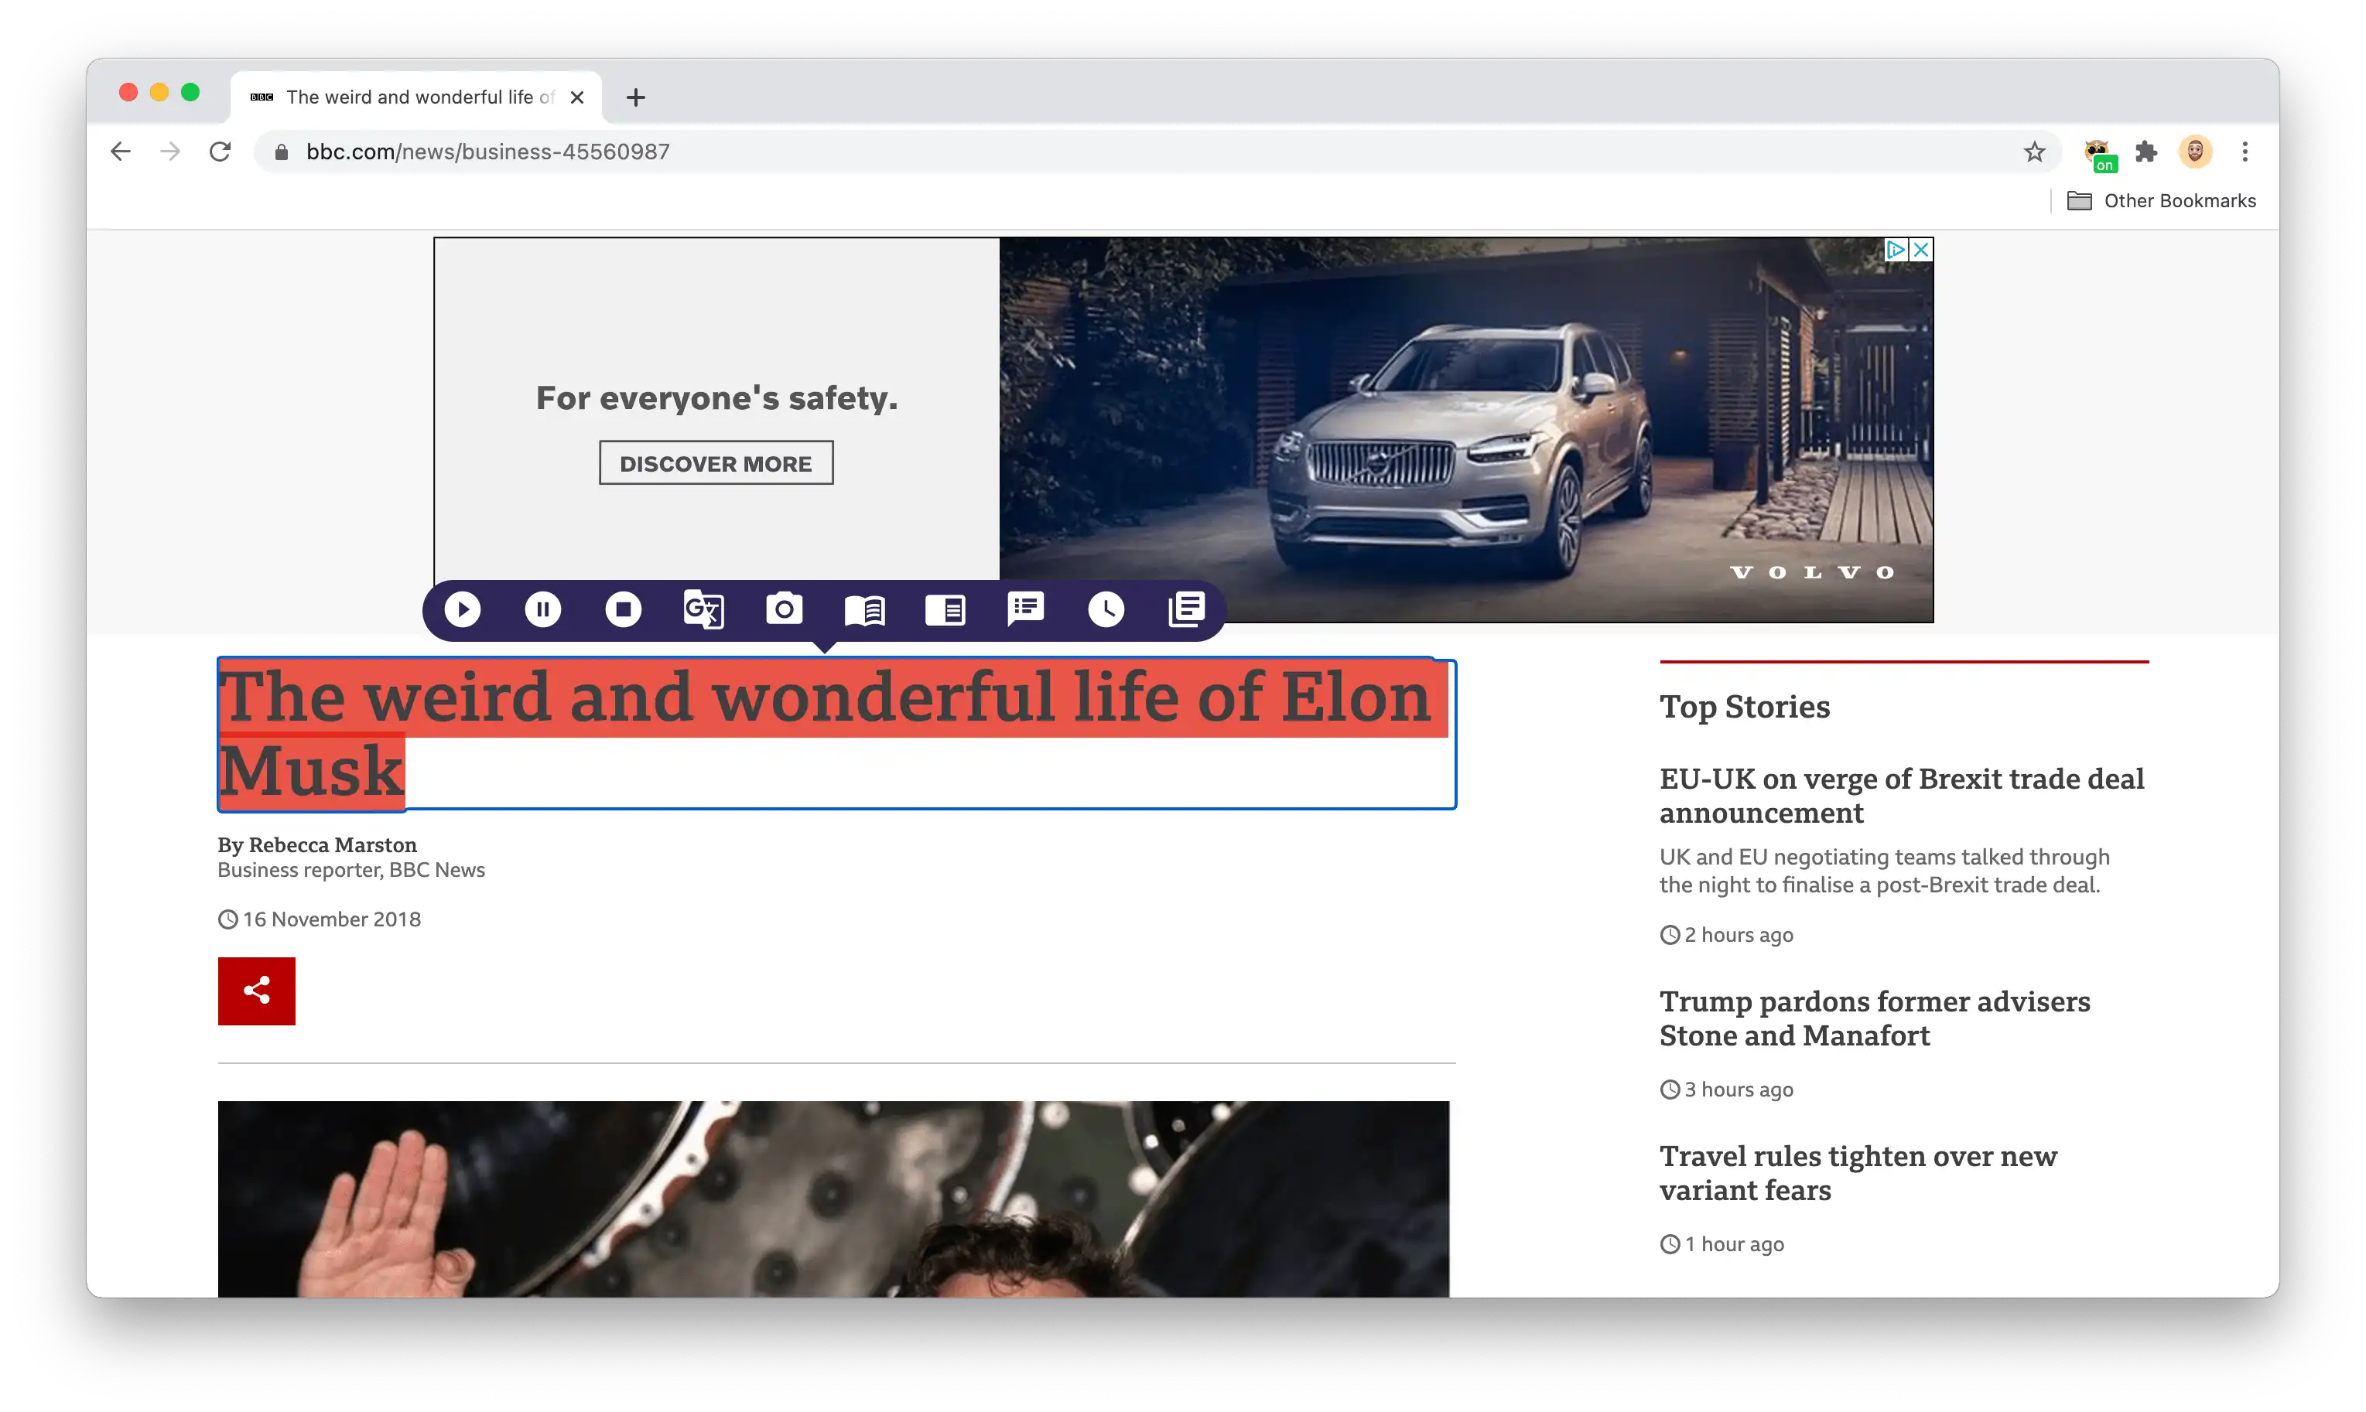Click '1 hour ago' timestamp
2366x1412 pixels.
click(1734, 1243)
